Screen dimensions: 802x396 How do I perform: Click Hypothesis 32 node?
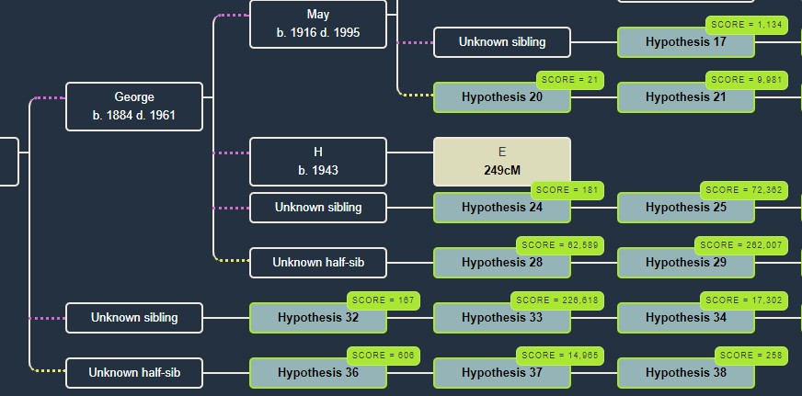318,318
